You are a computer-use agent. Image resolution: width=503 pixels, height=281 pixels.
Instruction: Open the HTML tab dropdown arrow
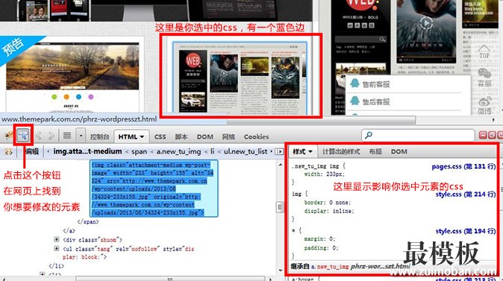(142, 137)
